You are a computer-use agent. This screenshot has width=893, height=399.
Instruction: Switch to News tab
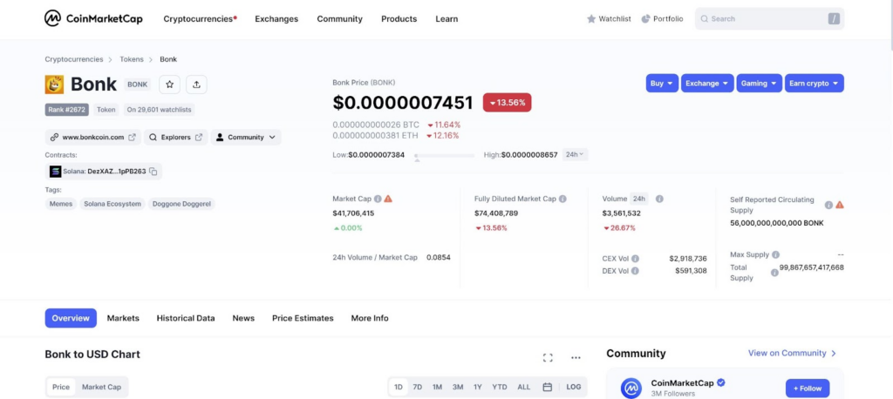pyautogui.click(x=243, y=318)
